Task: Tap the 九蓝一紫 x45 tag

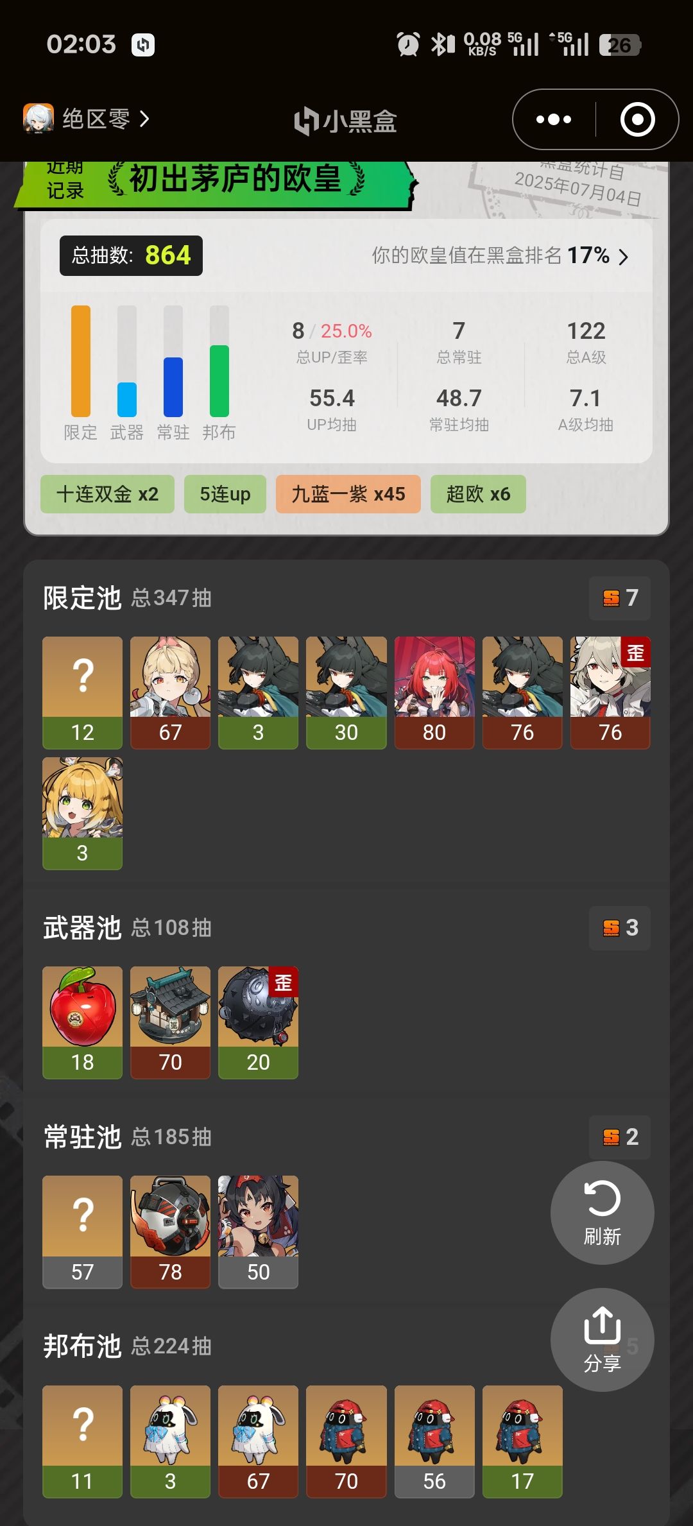Action: click(348, 494)
